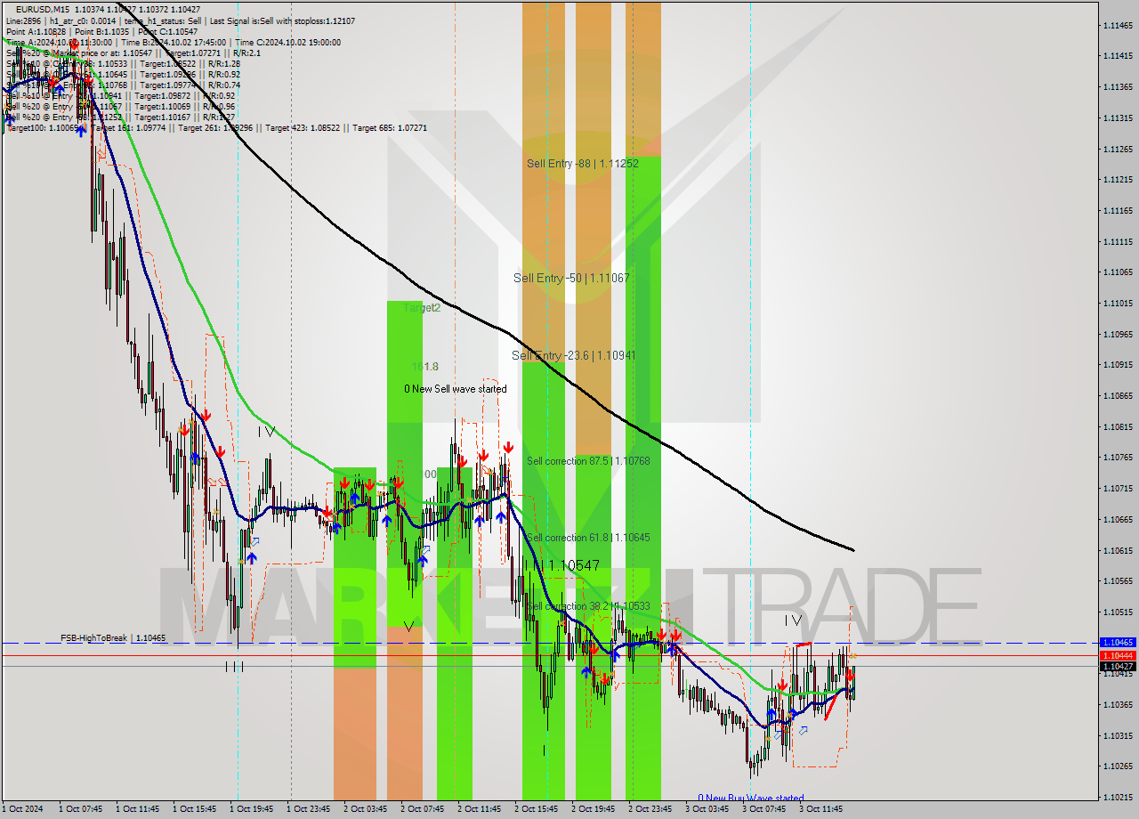Click the '1 Oct 15:45' time axis label

[x=195, y=809]
